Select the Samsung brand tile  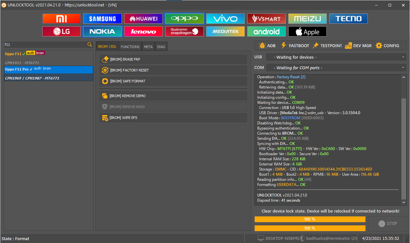coord(102,19)
